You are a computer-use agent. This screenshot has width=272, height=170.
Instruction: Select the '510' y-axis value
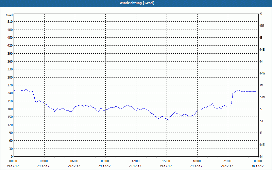pos(10,22)
